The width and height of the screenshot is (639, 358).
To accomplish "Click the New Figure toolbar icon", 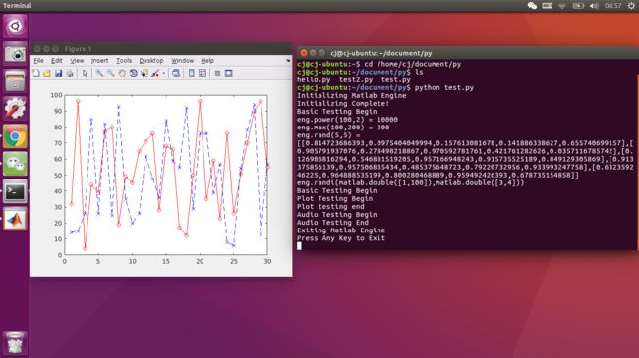I will pyautogui.click(x=36, y=74).
